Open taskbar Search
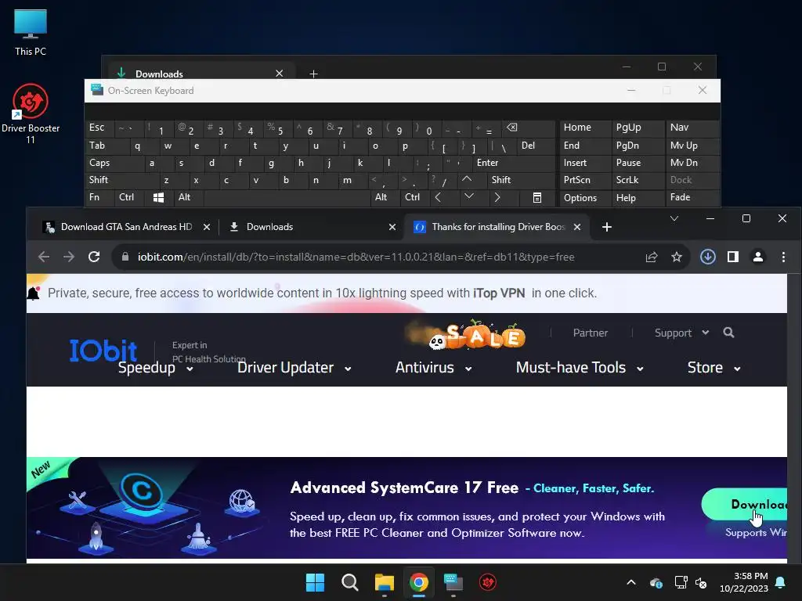The image size is (802, 601). point(350,582)
